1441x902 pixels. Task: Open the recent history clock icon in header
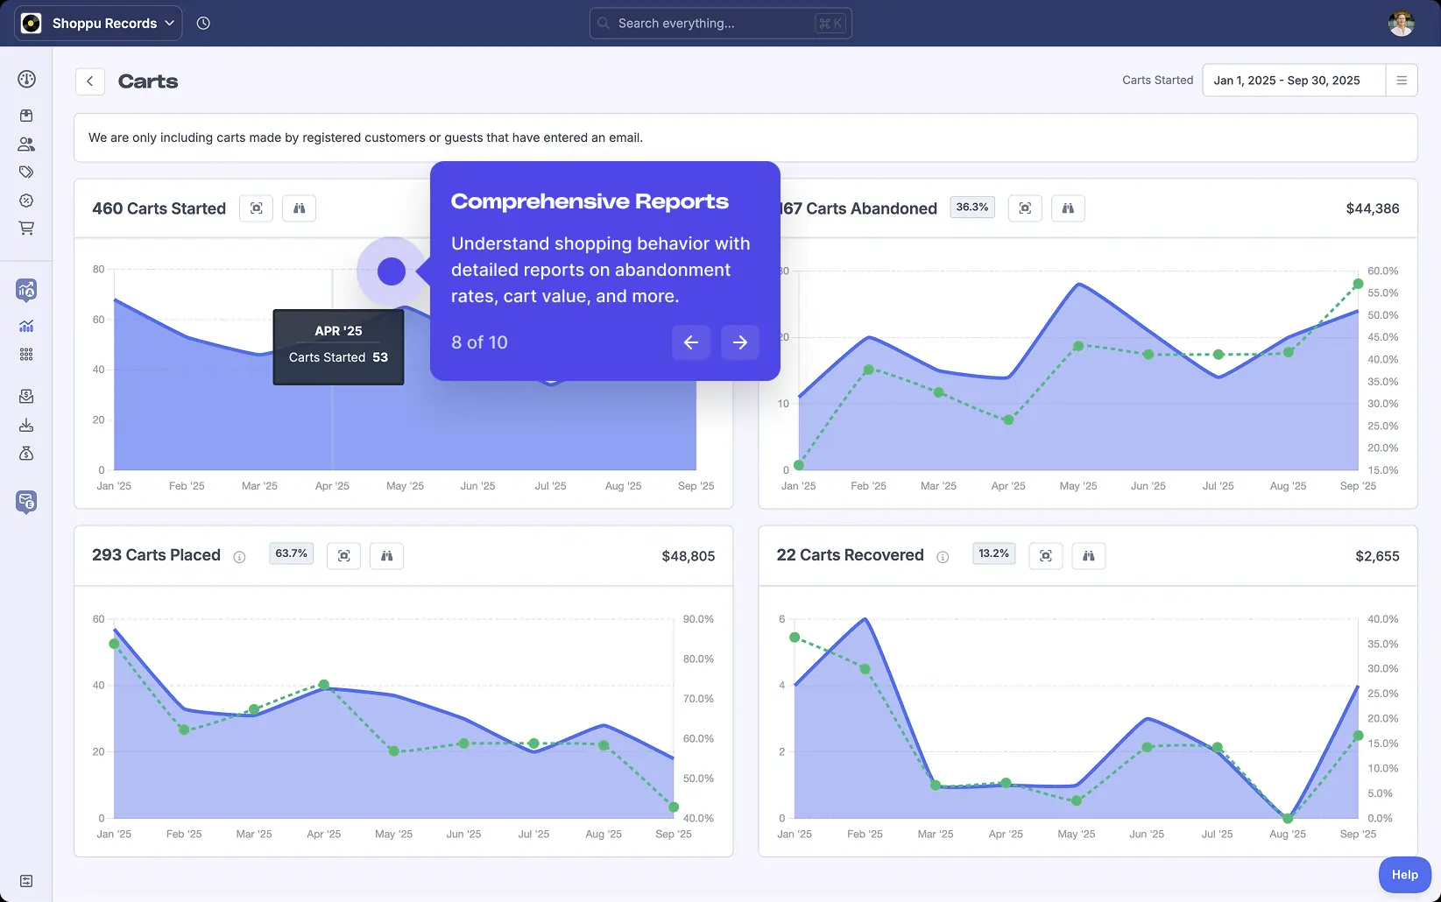coord(203,23)
